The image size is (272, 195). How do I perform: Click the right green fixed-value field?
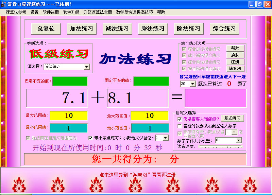[x=151, y=81]
